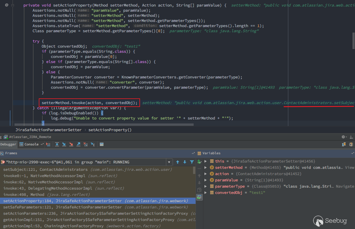Screen dimensions: 355x229
Task: Click the Step Out icon
Action: 78,144
